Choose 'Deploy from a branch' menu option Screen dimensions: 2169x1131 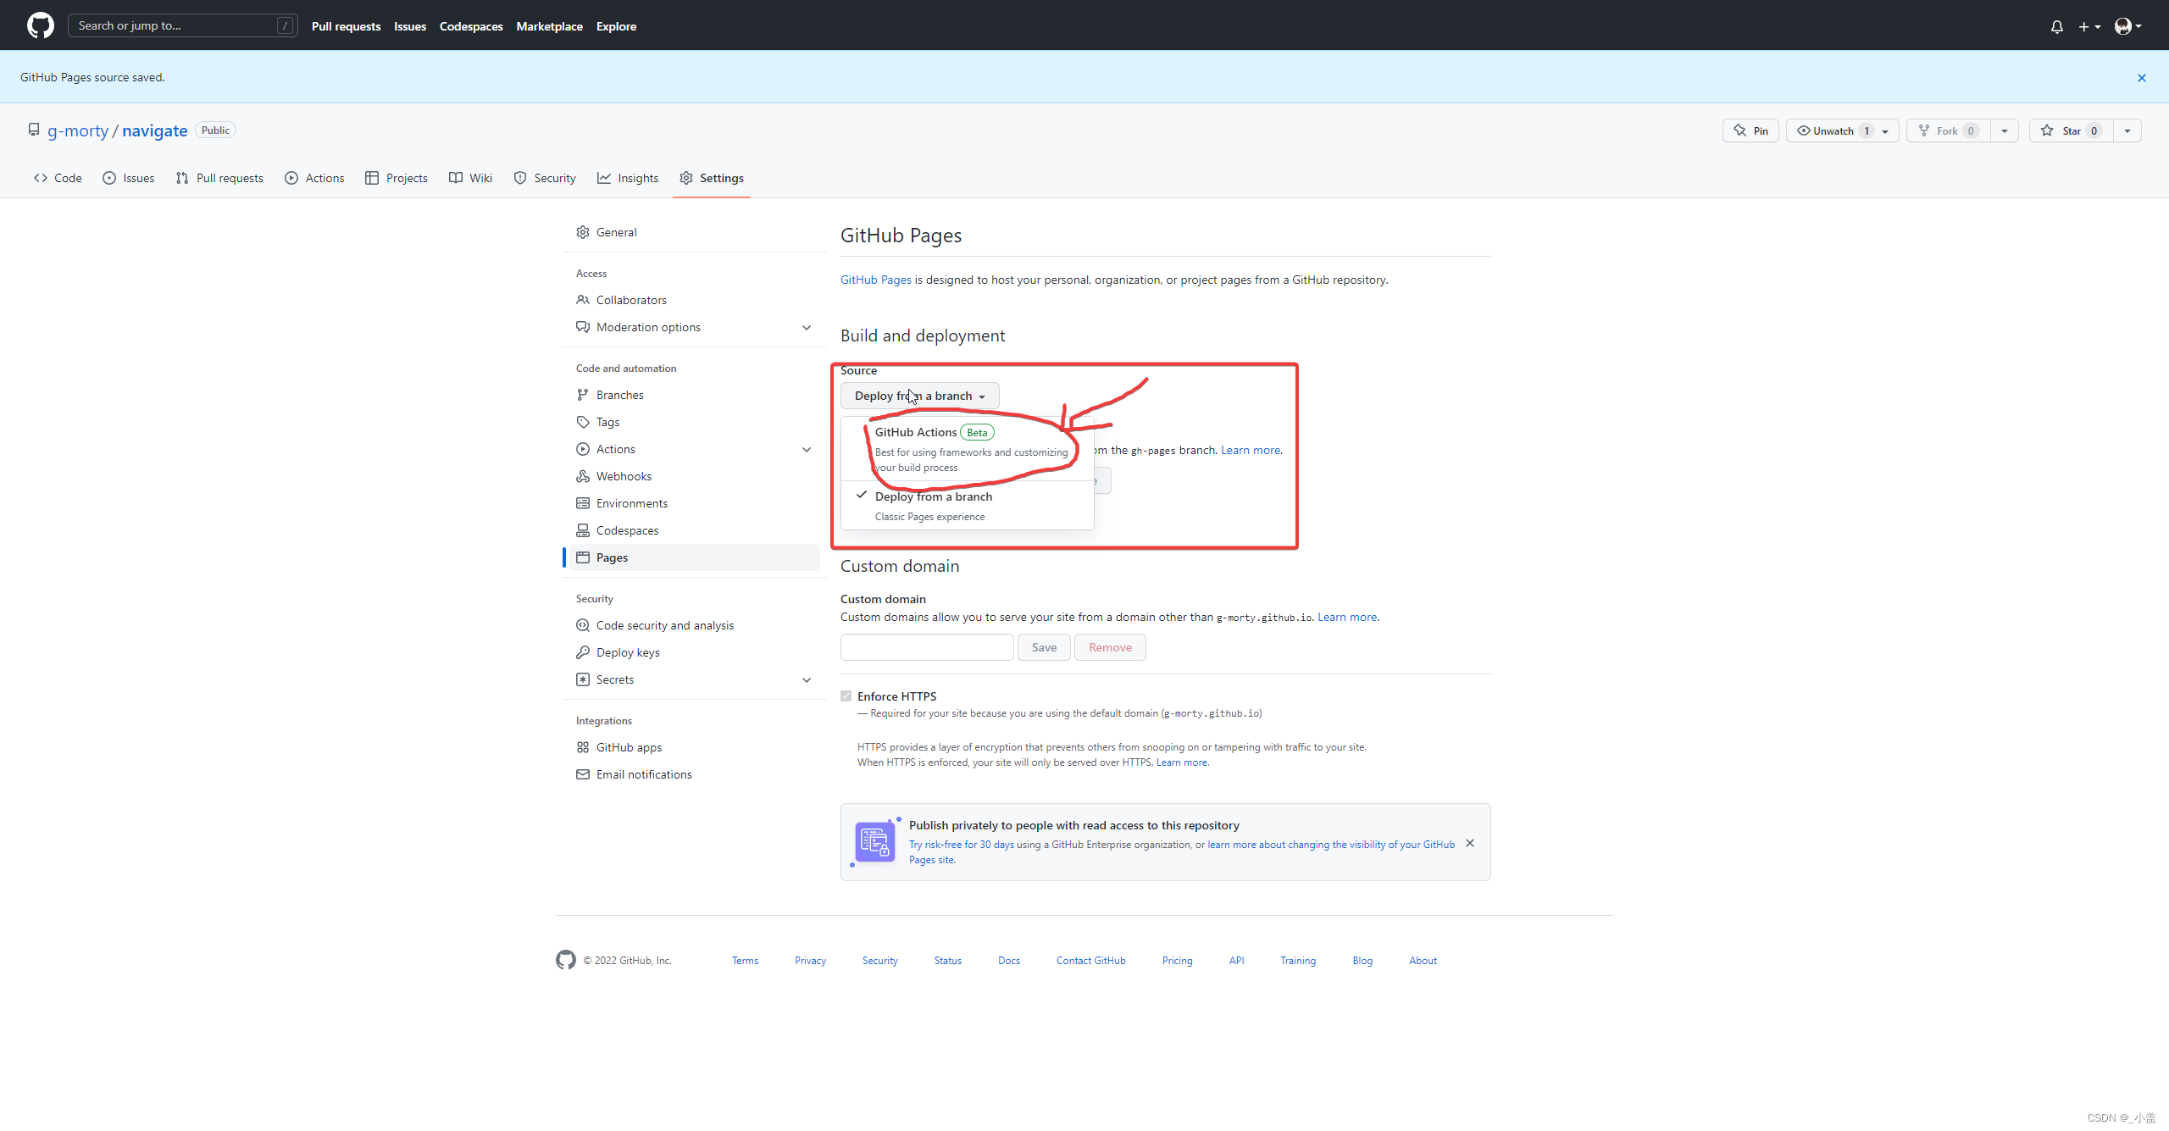[968, 506]
